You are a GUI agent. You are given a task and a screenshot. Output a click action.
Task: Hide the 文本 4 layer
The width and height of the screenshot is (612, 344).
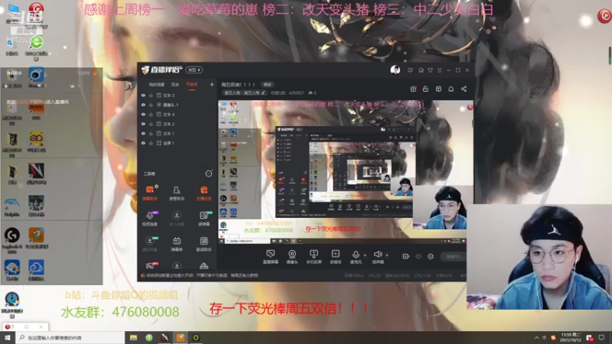click(143, 114)
